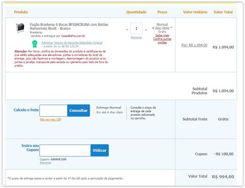Focus the quantity field showing 1
Screen dimensions: 245x188
[x=136, y=28]
